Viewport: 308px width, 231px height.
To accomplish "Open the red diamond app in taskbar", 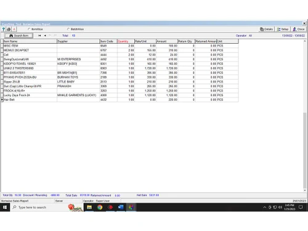I will 110,208.
